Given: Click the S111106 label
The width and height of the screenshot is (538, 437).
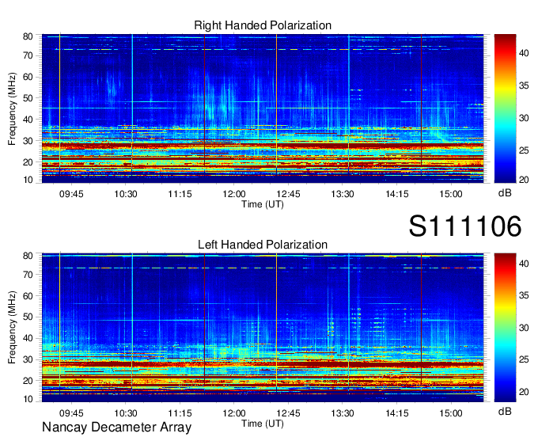Looking at the screenshot, I should (465, 226).
